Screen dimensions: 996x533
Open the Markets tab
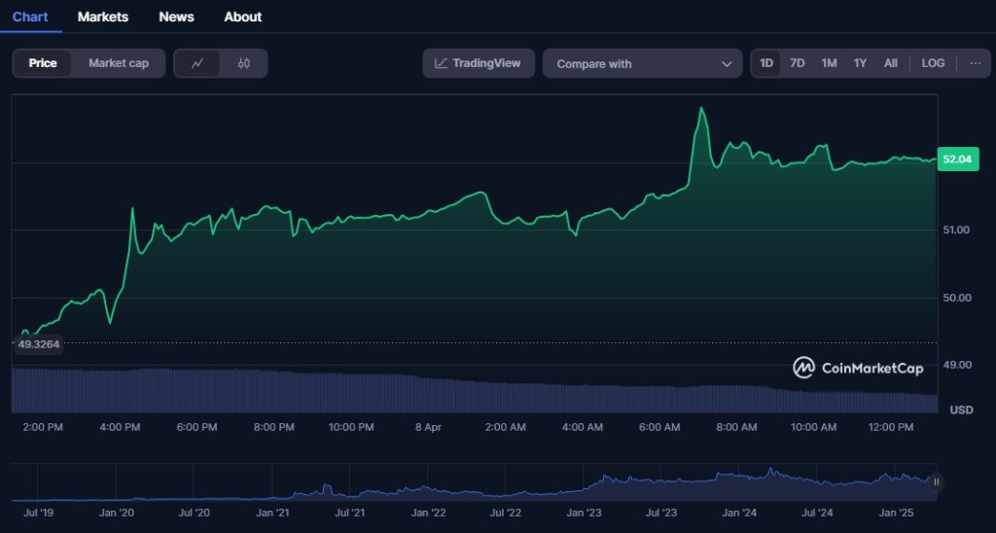point(103,18)
